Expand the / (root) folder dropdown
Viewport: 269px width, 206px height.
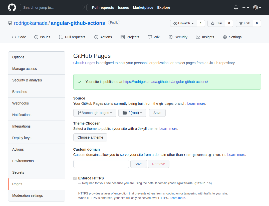tap(132, 113)
